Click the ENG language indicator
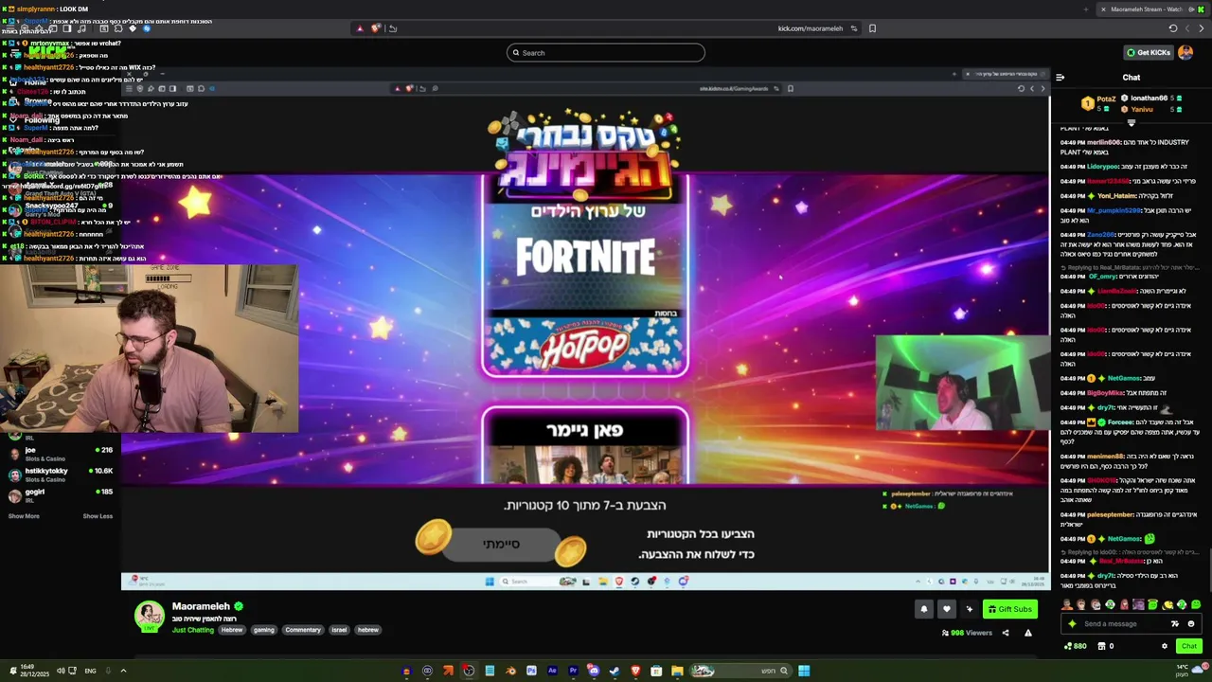This screenshot has width=1212, height=682. click(x=90, y=671)
